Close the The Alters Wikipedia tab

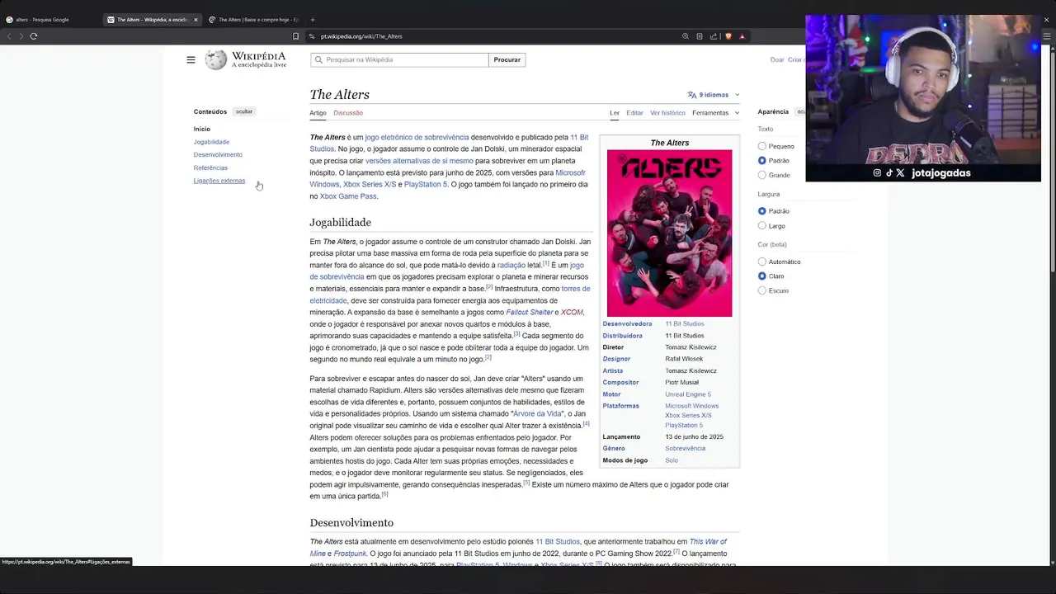(x=196, y=20)
